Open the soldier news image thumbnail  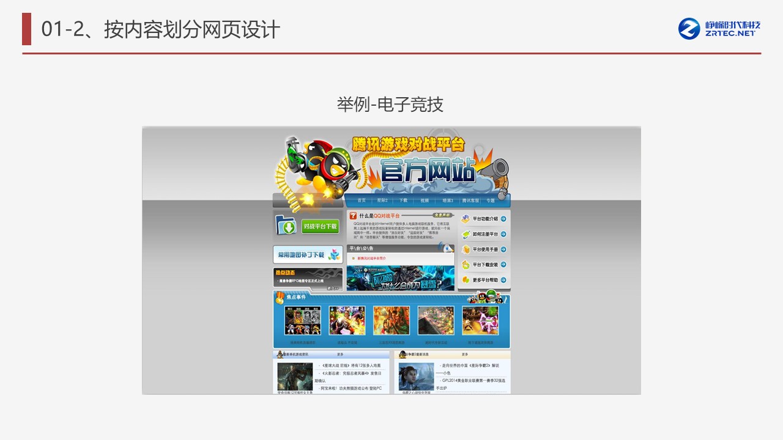[295, 376]
